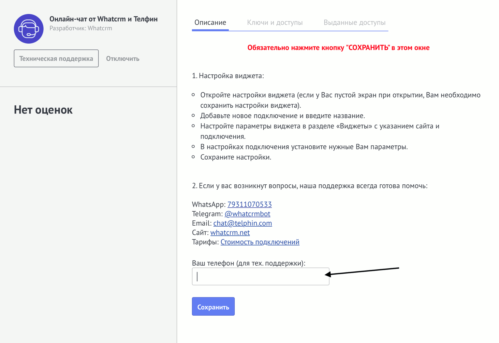Visit the whatcrm.net site link
Image resolution: width=499 pixels, height=343 pixels.
click(230, 232)
